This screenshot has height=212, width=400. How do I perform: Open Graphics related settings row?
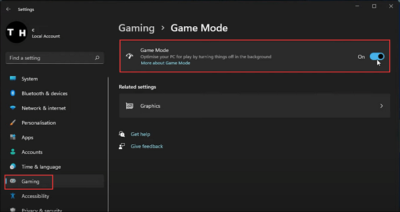pyautogui.click(x=255, y=106)
